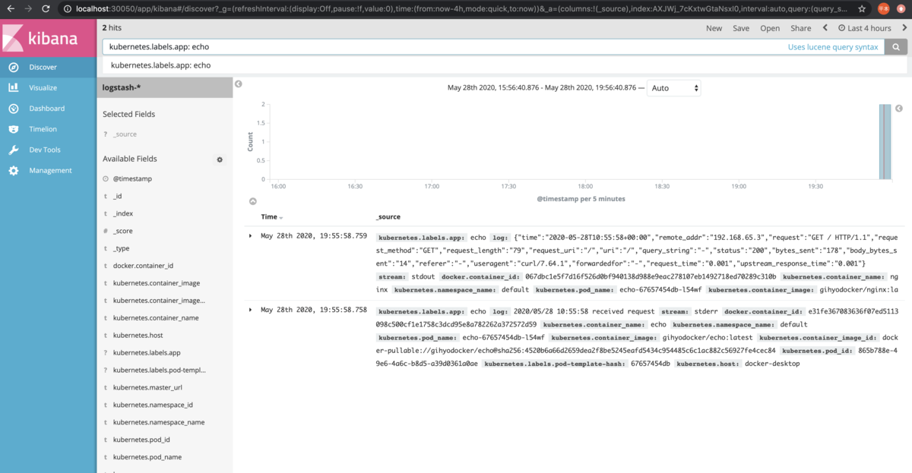
Task: Open the Discover section icon
Action: coord(14,67)
